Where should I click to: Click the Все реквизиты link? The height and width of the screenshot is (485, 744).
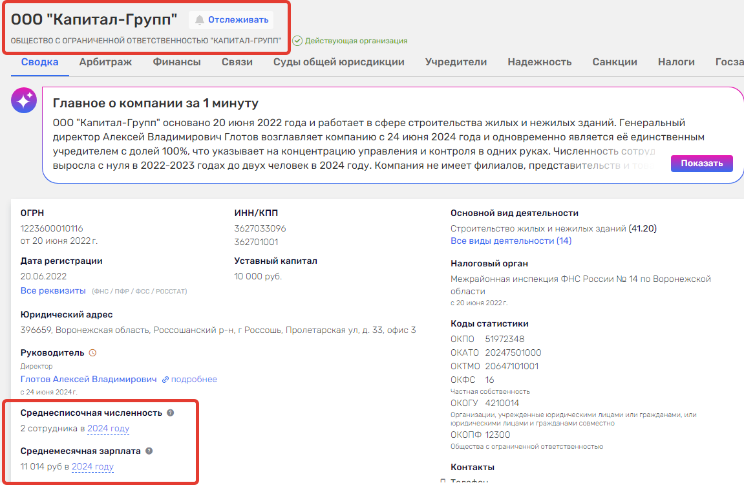pos(53,291)
